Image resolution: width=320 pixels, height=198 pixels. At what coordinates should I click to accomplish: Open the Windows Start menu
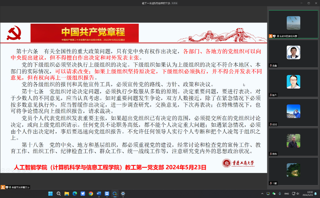tap(51, 194)
